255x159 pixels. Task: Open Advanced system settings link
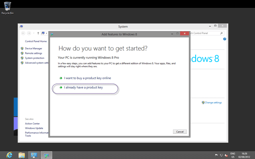37,63
